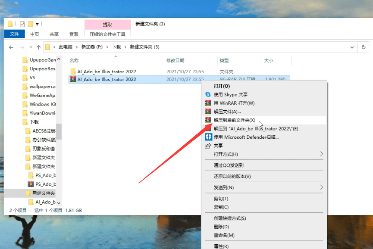This screenshot has width=373, height=249.
Task: Click the Microsoft Defender shield icon
Action: pyautogui.click(x=208, y=137)
